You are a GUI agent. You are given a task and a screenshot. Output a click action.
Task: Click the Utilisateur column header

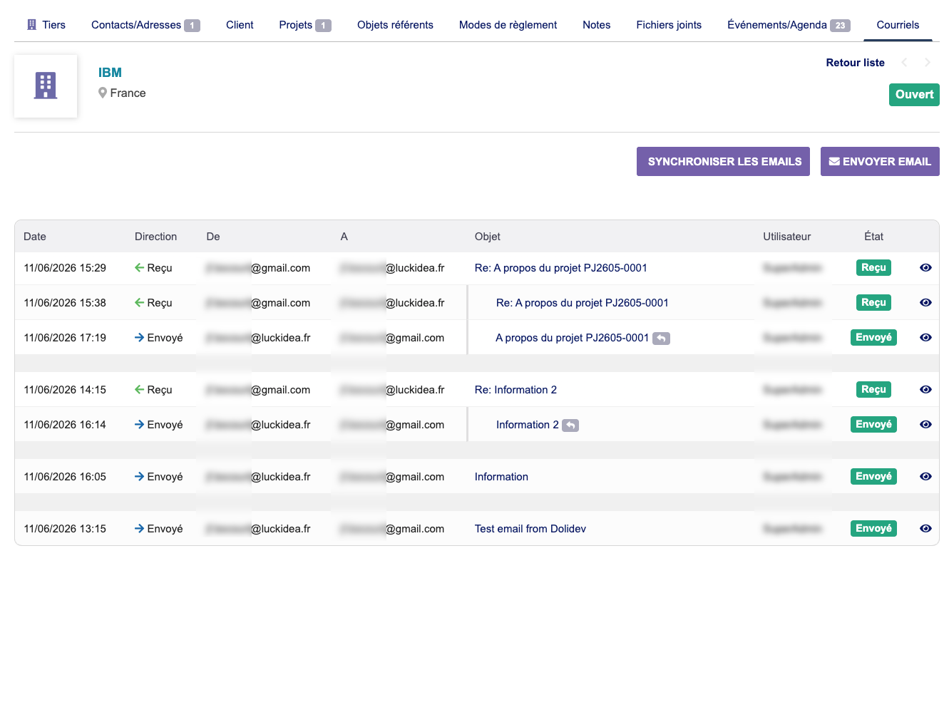(x=787, y=237)
